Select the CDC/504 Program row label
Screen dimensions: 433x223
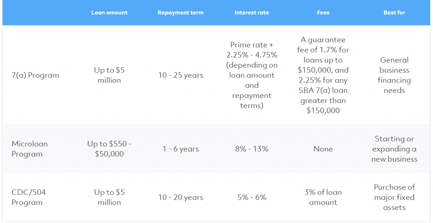29,197
